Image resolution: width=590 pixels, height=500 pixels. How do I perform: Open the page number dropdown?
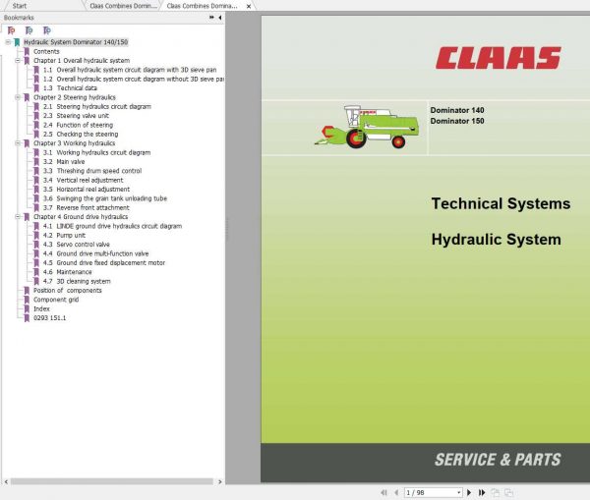click(458, 492)
